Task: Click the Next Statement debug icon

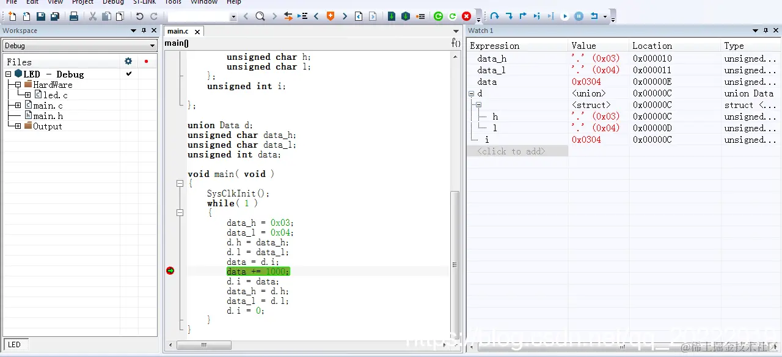Action: 537,16
